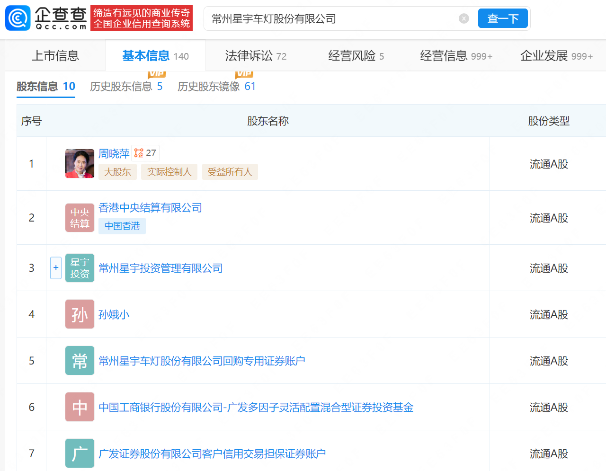Screen dimensions: 606x471
Task: Click 流通A股 in 孙娥小's row
Action: tap(549, 315)
